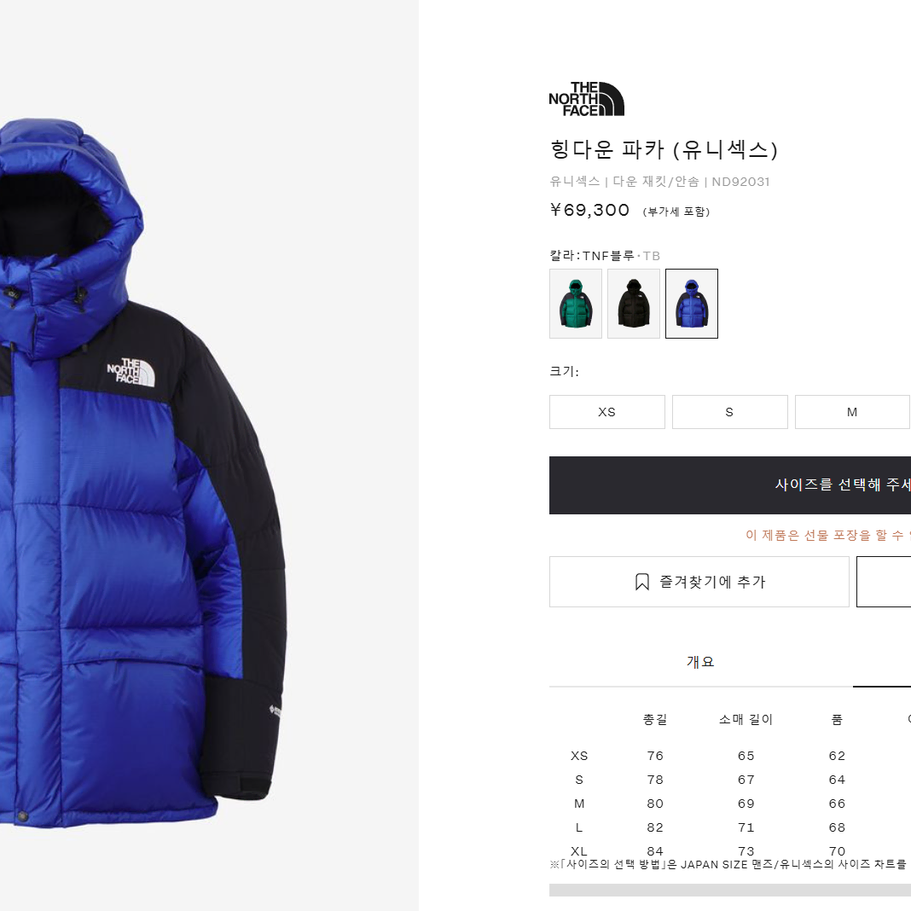Select the TNF blue jacket swatch
Image resolution: width=911 pixels, height=911 pixels.
click(692, 304)
